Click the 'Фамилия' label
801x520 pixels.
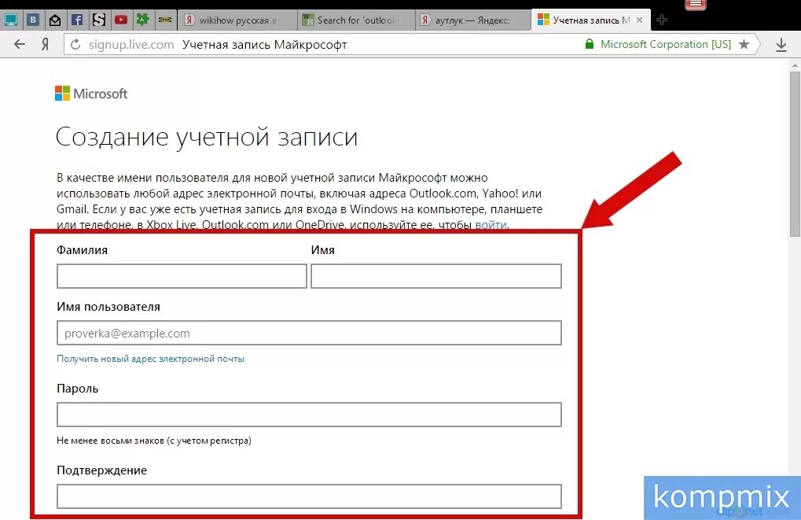(83, 250)
